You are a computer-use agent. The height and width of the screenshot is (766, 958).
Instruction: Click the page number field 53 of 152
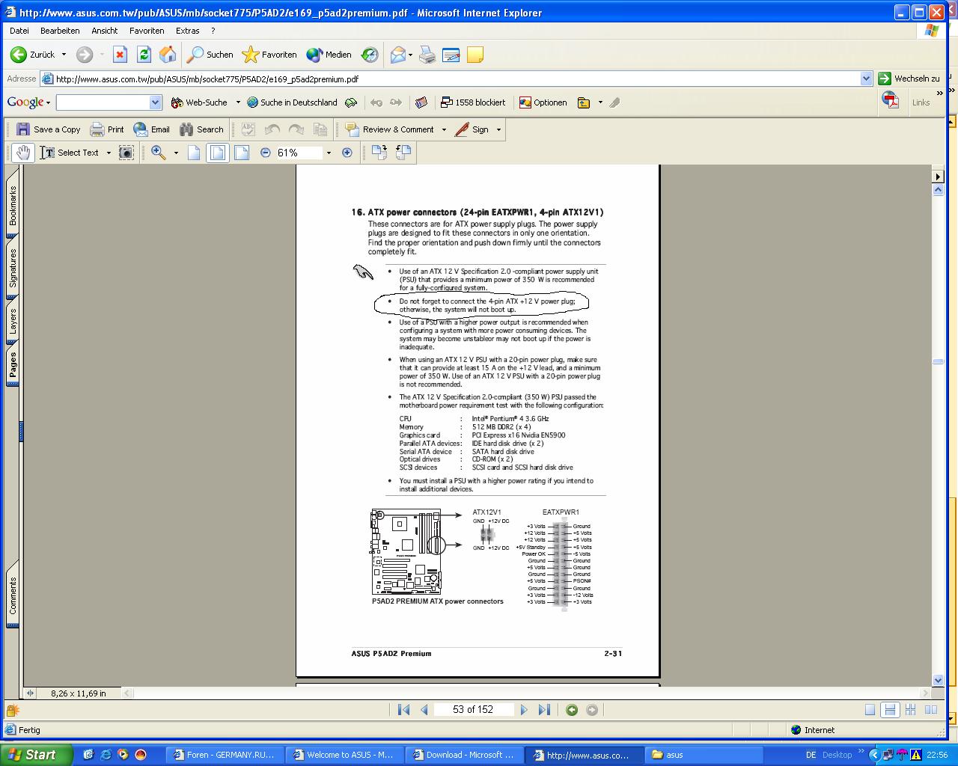point(473,710)
